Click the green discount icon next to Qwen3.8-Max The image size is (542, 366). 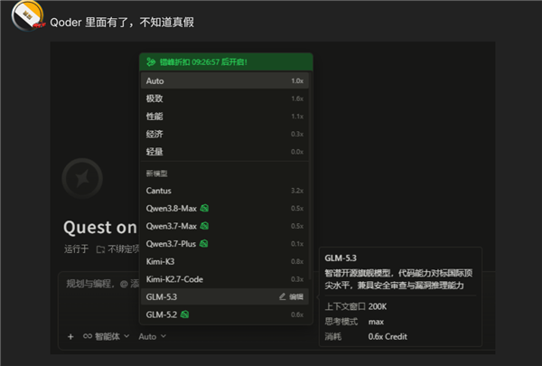point(204,208)
